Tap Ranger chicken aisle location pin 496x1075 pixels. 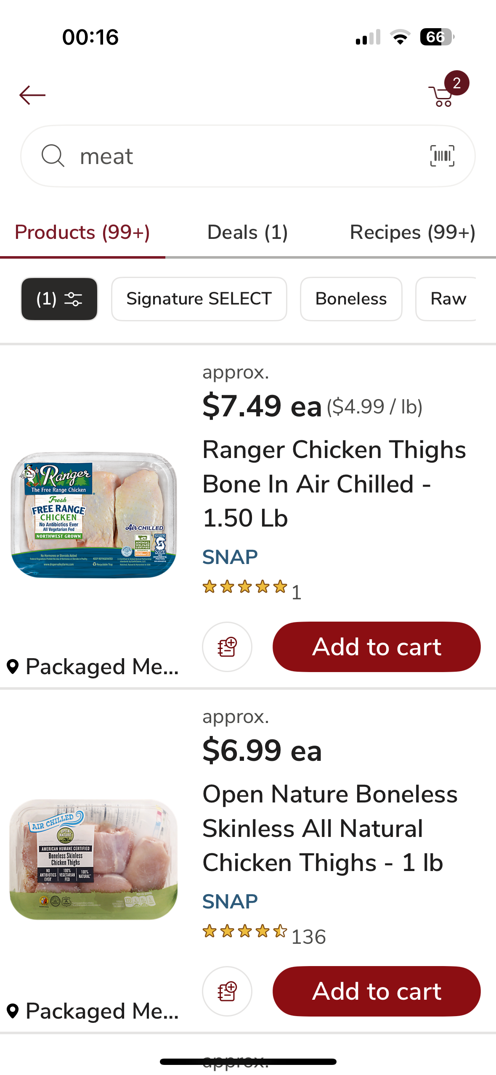13,667
